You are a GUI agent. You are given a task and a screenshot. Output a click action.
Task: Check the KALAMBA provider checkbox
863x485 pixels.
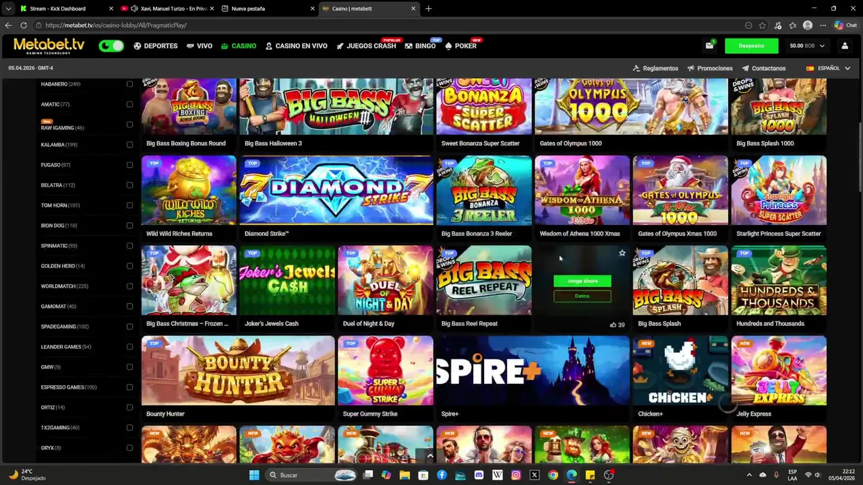pyautogui.click(x=129, y=145)
